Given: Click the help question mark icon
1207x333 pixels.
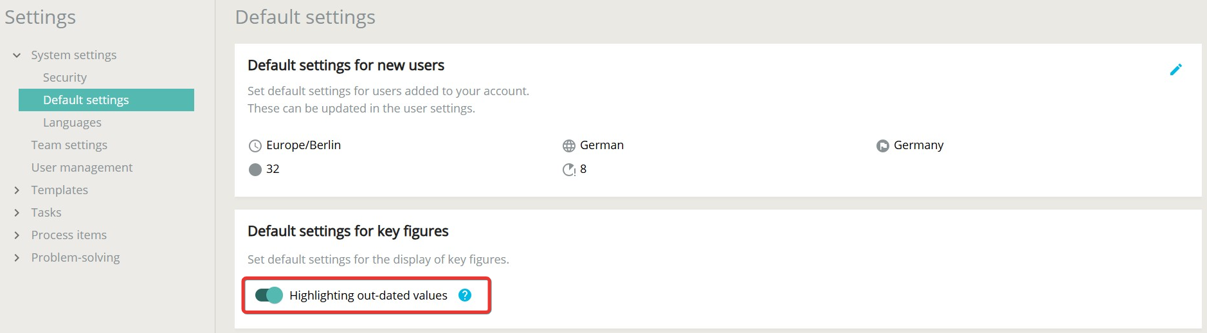Looking at the screenshot, I should 465,295.
